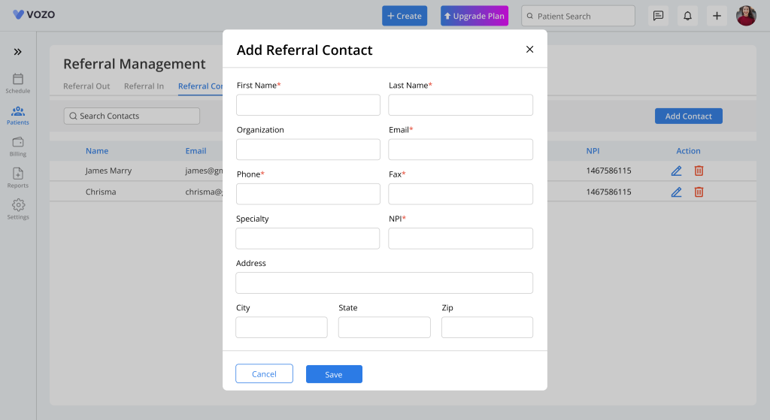Click the Upgrade Plan button
This screenshot has width=770, height=420.
474,16
